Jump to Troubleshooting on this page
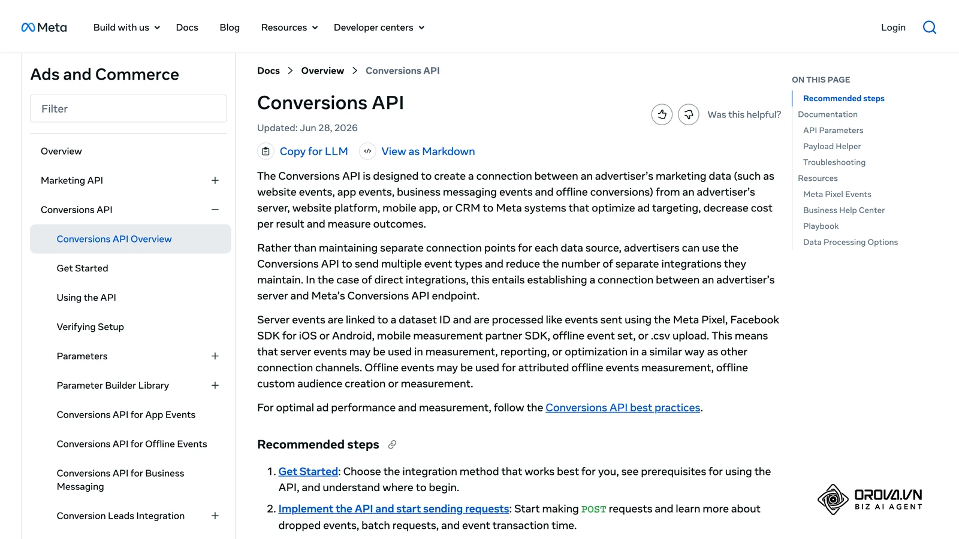 coord(834,162)
